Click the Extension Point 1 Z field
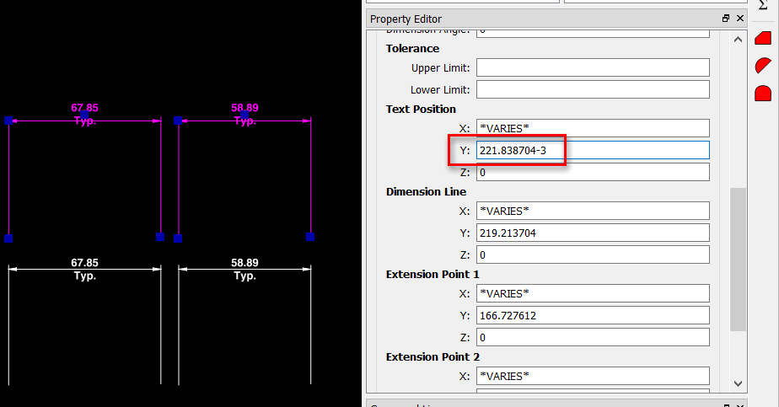 (593, 338)
